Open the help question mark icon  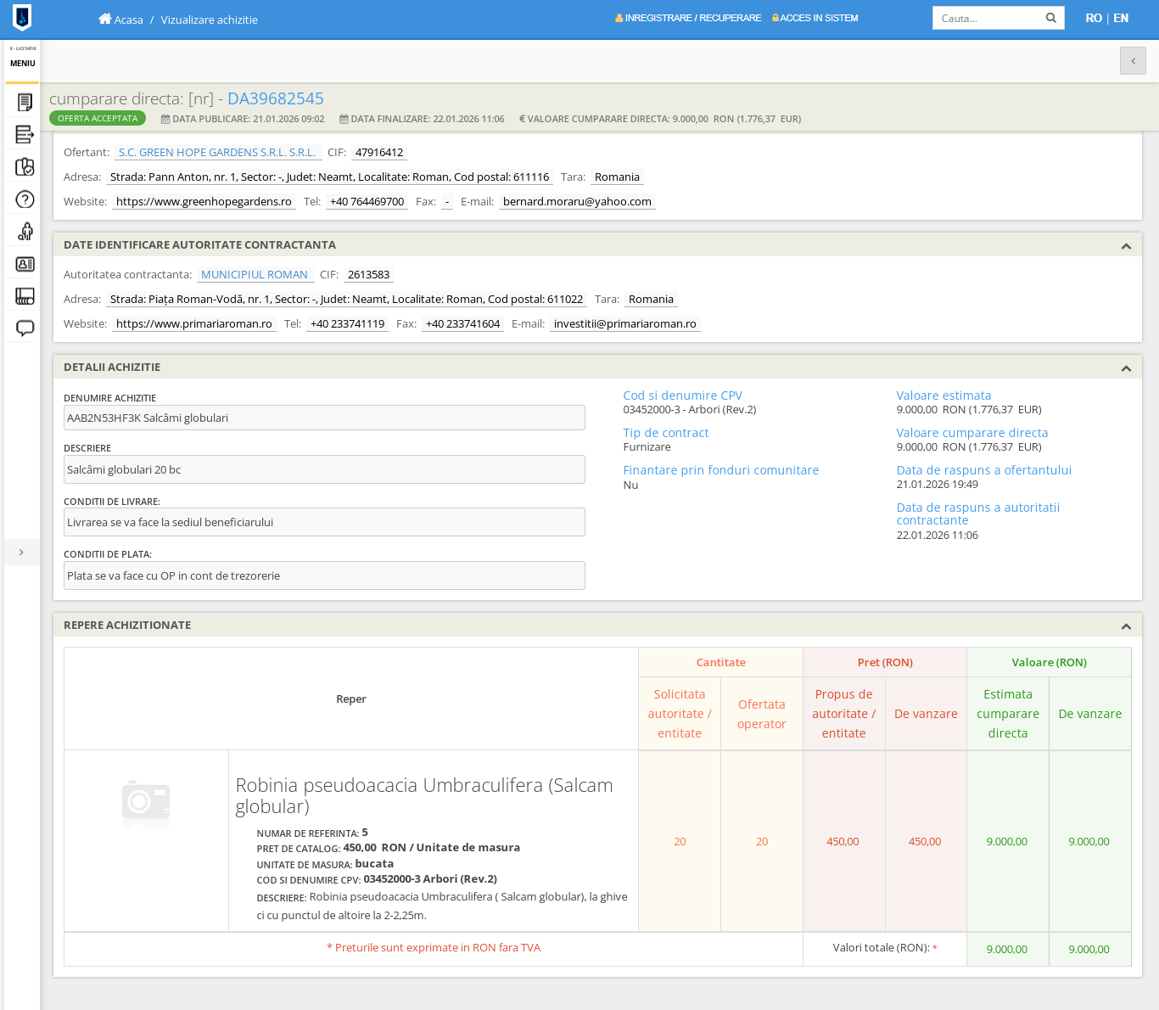(25, 199)
